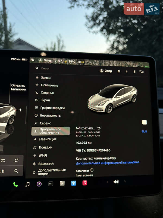This screenshot has height=218, width=163.
Task: Tap the HomeLink garage icon
Action: point(119,71)
